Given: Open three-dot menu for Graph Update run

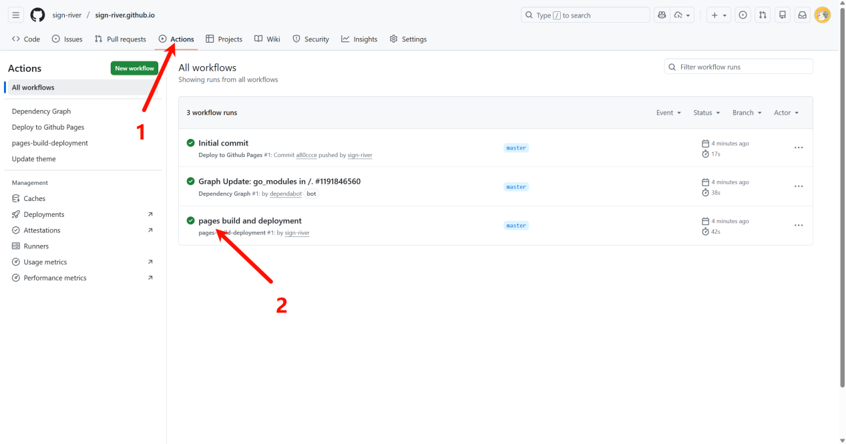Looking at the screenshot, I should [799, 186].
